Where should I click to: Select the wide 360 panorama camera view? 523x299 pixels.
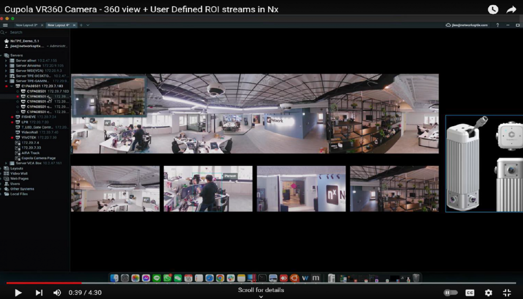click(255, 113)
